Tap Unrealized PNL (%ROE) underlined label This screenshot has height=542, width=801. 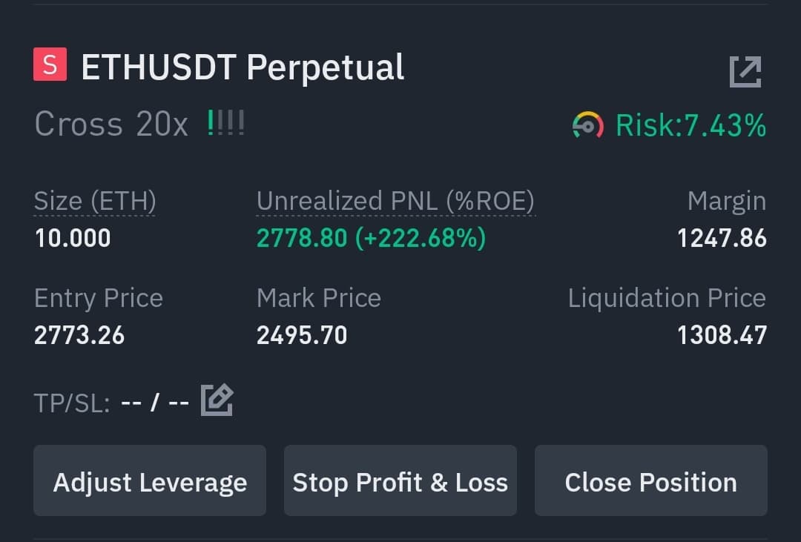click(395, 201)
